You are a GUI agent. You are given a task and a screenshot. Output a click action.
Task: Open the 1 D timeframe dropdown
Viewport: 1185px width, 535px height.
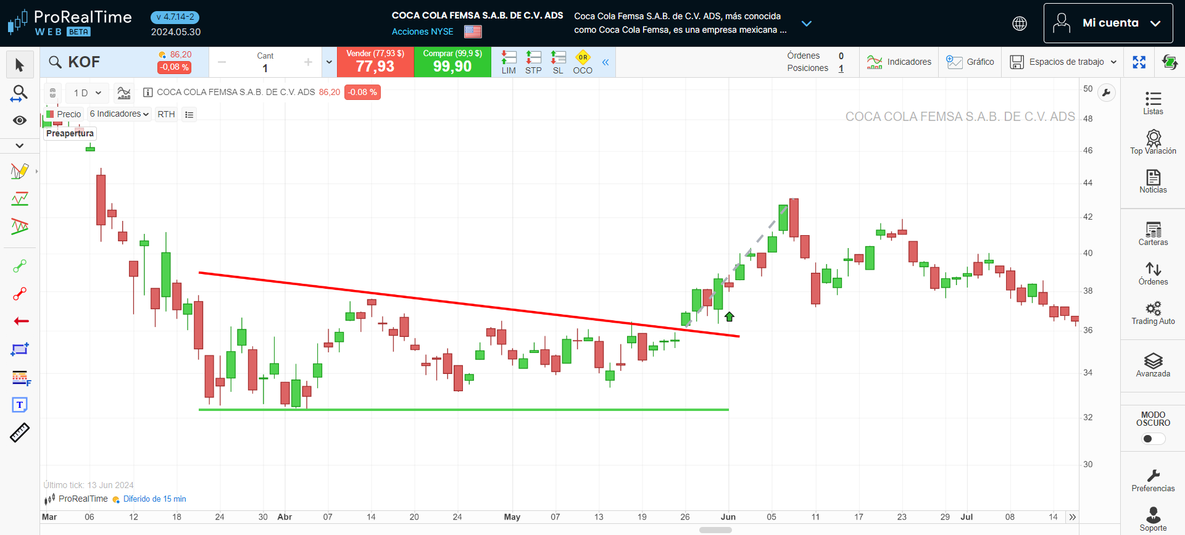tap(87, 93)
